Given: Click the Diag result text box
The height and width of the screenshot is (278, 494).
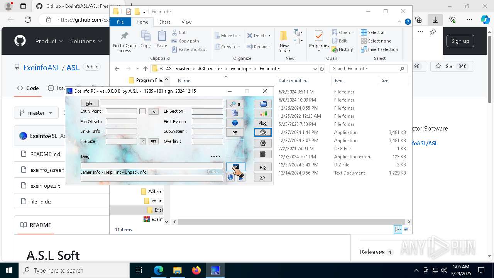Looking at the screenshot, I should [x=152, y=166].
